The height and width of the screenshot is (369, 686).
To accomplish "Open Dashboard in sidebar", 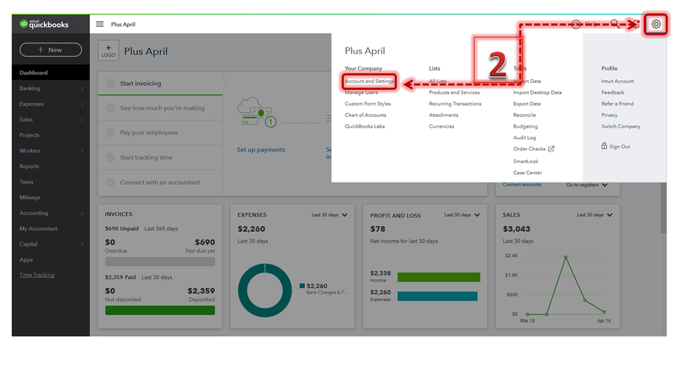I will coord(51,73).
